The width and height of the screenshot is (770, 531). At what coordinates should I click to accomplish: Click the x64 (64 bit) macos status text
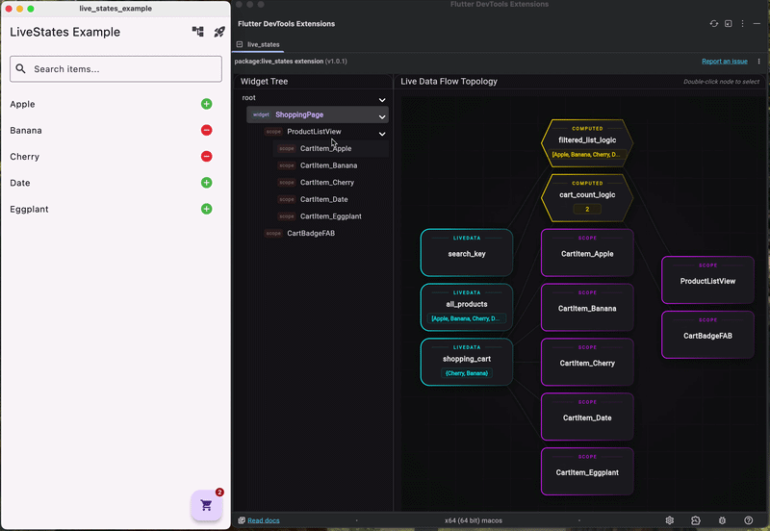474,520
